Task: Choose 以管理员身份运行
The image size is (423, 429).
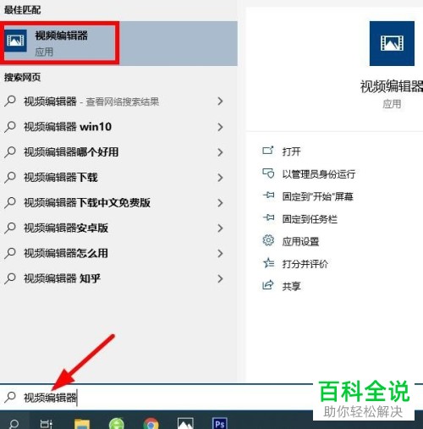Action: tap(319, 174)
